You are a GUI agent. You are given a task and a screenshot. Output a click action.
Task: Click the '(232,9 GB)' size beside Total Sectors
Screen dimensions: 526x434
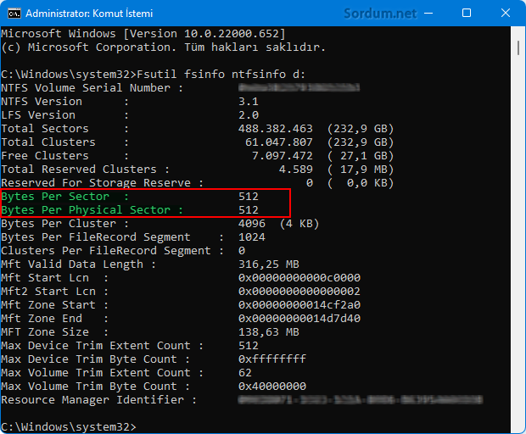361,129
